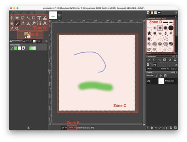Swap foreground and background colors
The width and height of the screenshot is (187, 142).
click(x=30, y=33)
